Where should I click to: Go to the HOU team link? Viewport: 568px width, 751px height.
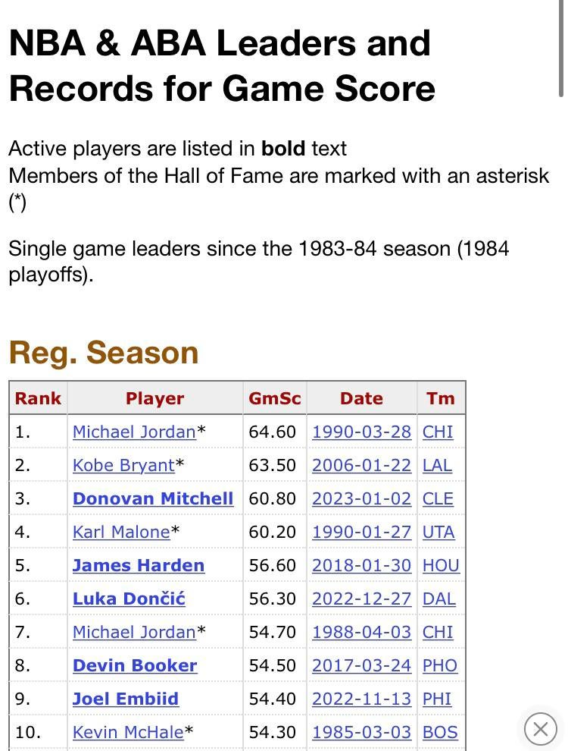tap(441, 565)
